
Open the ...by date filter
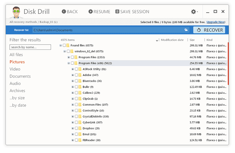point(18,105)
